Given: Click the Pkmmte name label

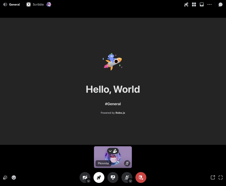Looking at the screenshot, I should tap(103, 163).
